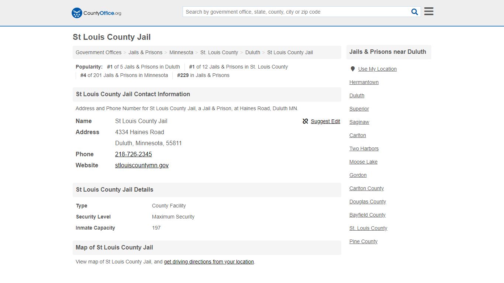Select the Map of St Louis County Jail heading

(114, 247)
